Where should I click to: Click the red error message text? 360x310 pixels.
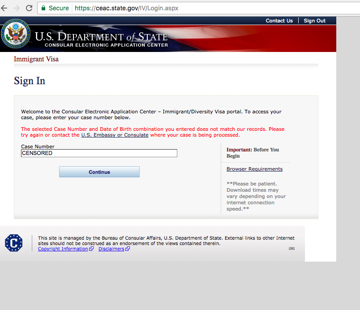pos(153,132)
